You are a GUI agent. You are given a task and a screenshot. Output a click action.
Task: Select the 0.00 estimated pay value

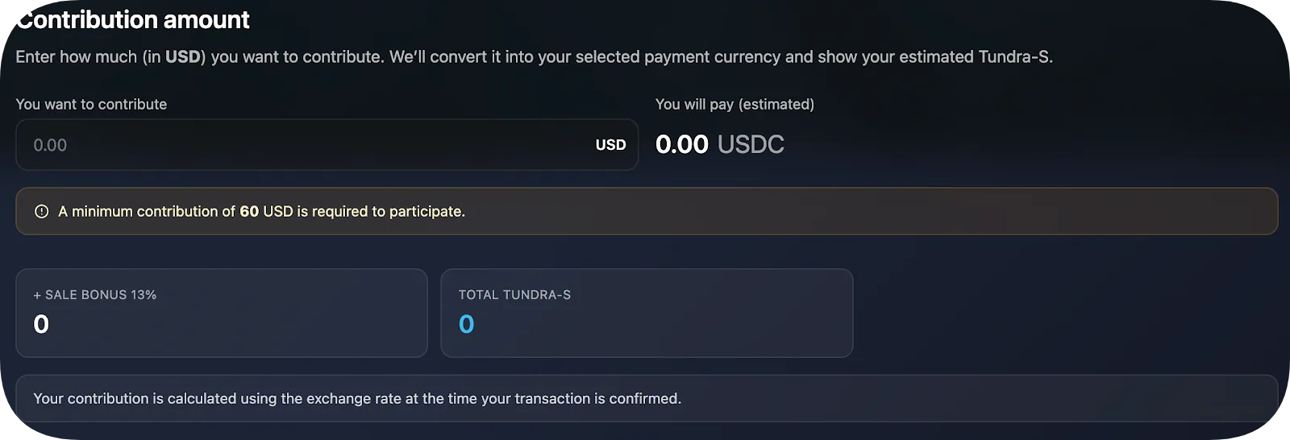(x=681, y=144)
